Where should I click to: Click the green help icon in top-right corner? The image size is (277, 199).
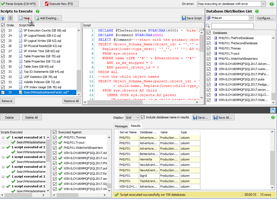[272, 4]
